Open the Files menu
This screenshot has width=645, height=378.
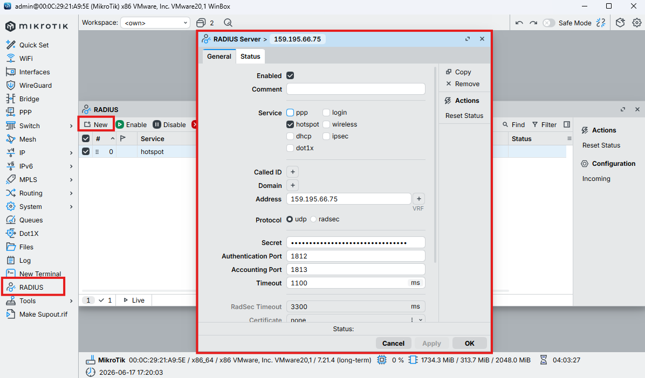point(20,247)
